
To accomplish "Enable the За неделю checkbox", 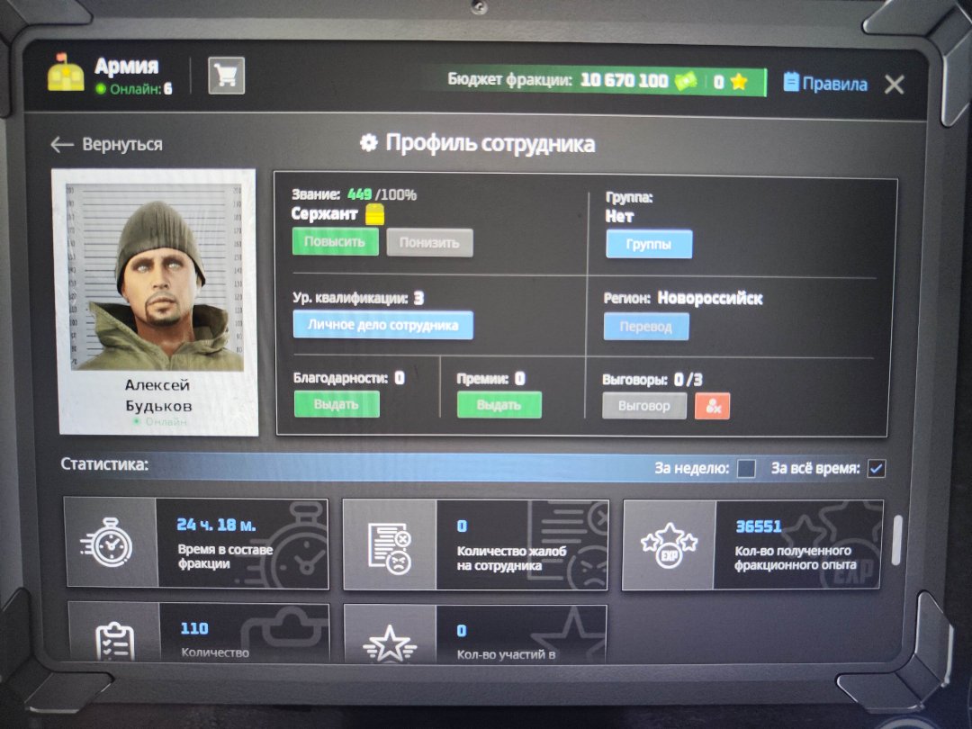I will (x=746, y=468).
